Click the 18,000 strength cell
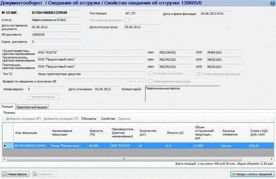 99,146
